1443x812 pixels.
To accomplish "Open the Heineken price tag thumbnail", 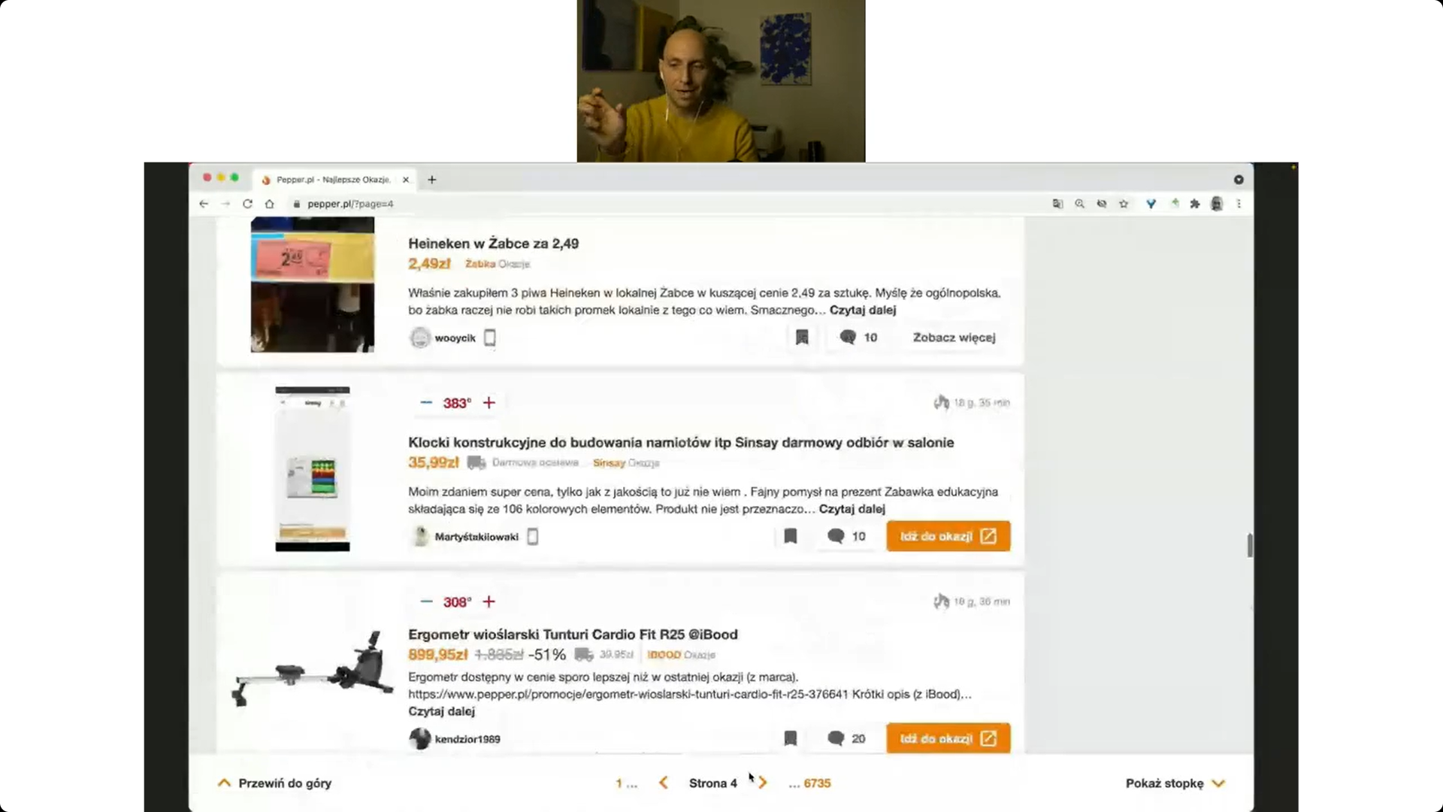I will [x=313, y=285].
